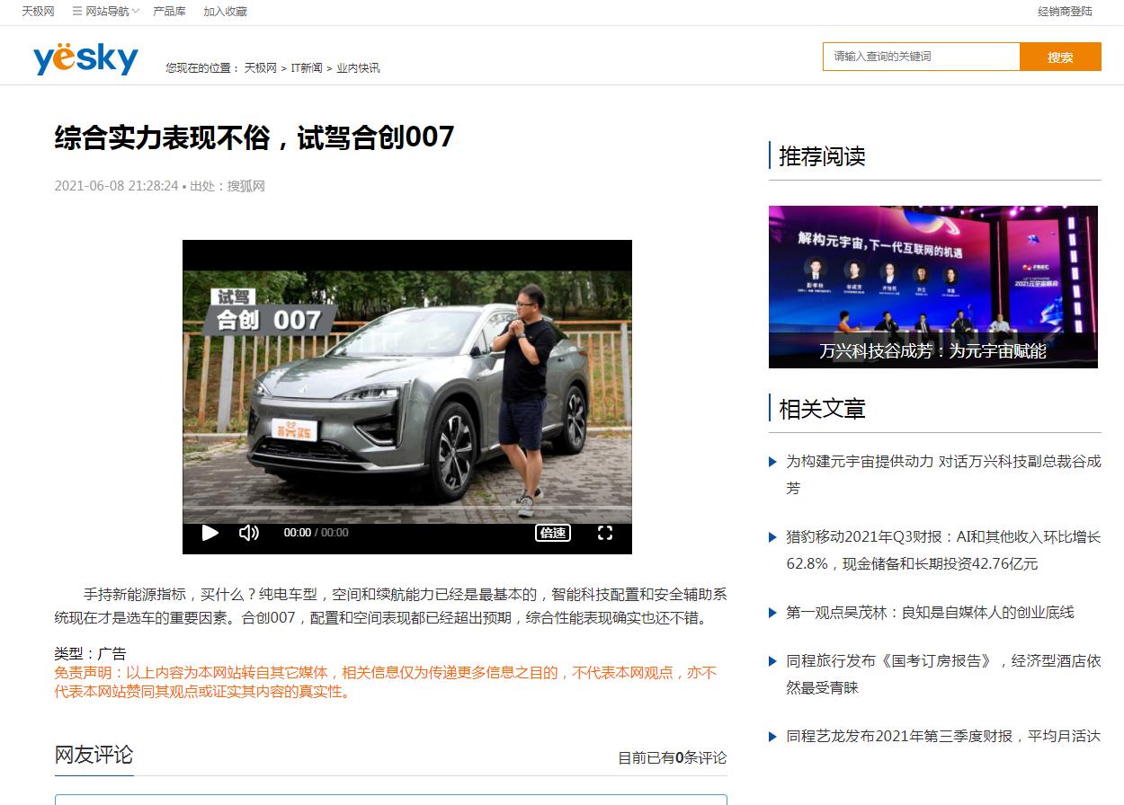The image size is (1124, 805).
Task: Click the publish date 2021-06-08 21:28:24
Action: (116, 186)
